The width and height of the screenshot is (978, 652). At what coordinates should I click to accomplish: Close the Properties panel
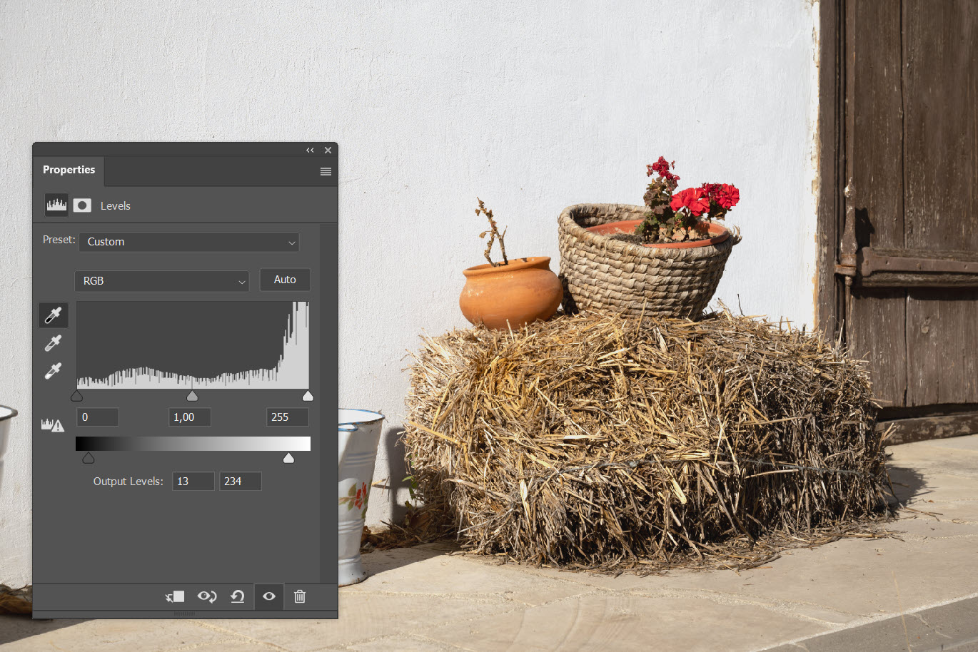328,151
